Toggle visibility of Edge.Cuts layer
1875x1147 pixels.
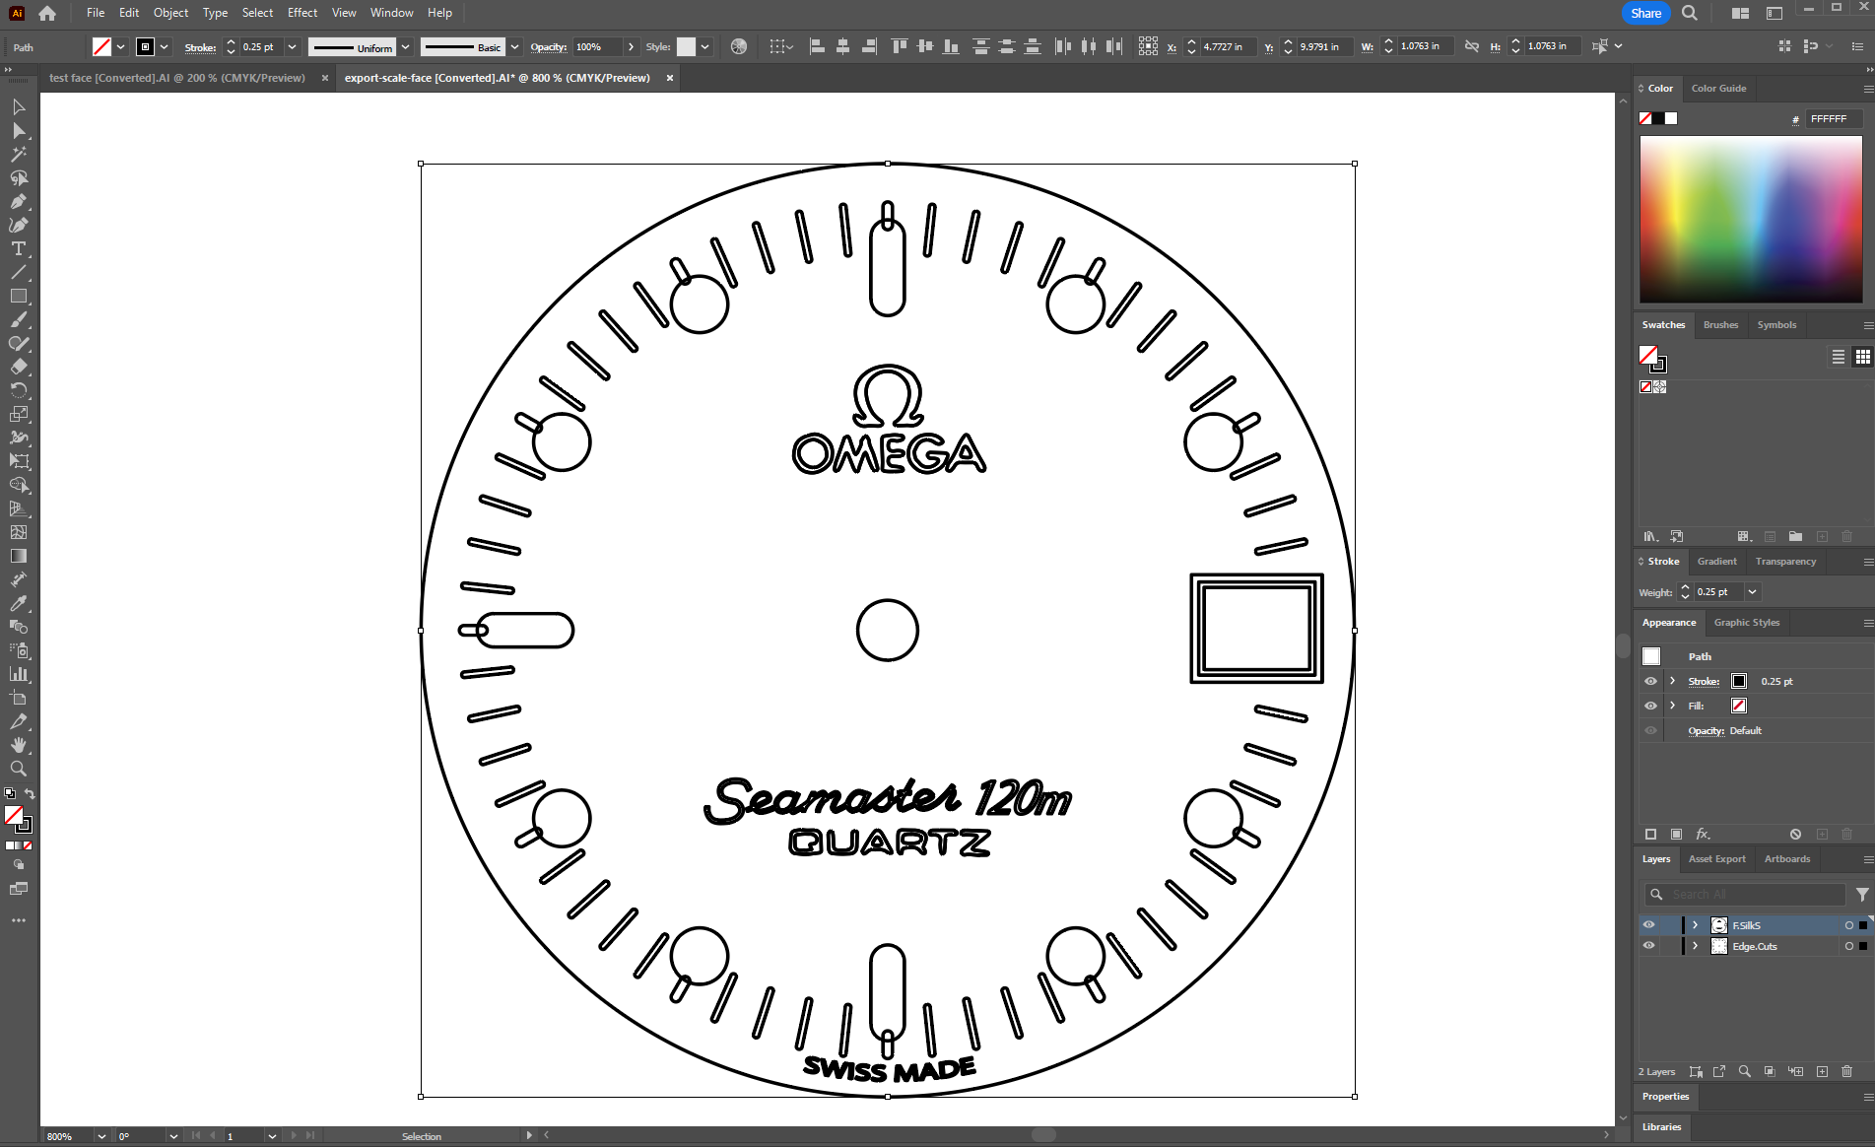pyautogui.click(x=1648, y=946)
